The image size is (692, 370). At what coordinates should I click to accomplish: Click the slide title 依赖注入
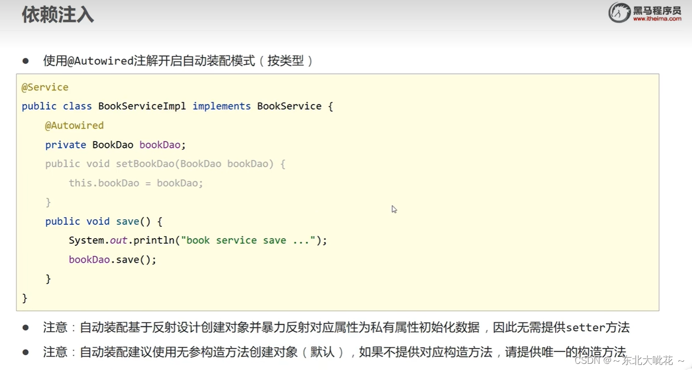pyautogui.click(x=57, y=14)
